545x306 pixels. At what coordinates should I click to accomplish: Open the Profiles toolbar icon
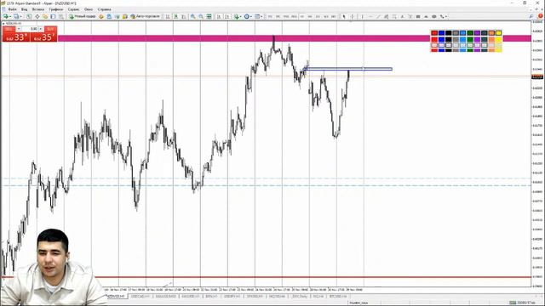point(16,16)
